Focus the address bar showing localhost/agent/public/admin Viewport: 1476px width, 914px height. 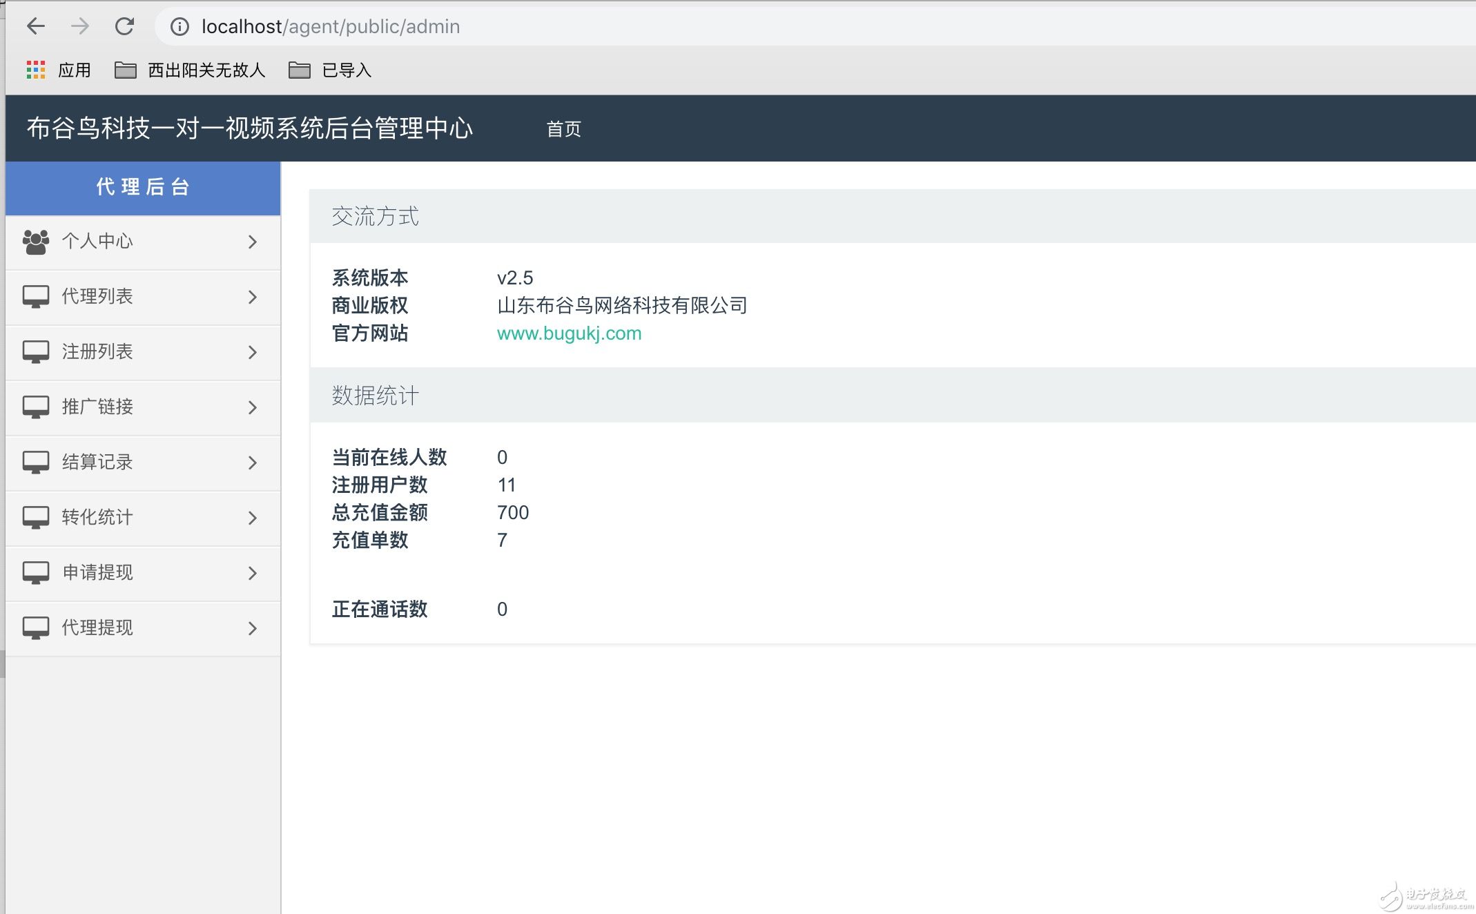tap(815, 26)
